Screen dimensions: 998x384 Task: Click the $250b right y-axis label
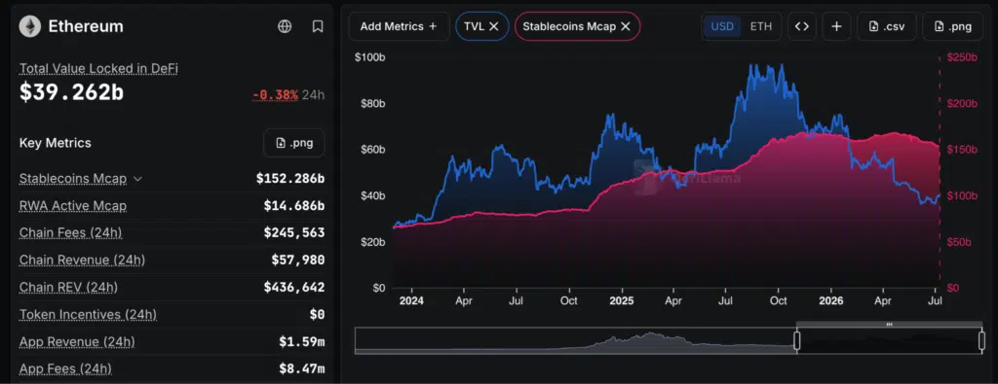pyautogui.click(x=962, y=57)
